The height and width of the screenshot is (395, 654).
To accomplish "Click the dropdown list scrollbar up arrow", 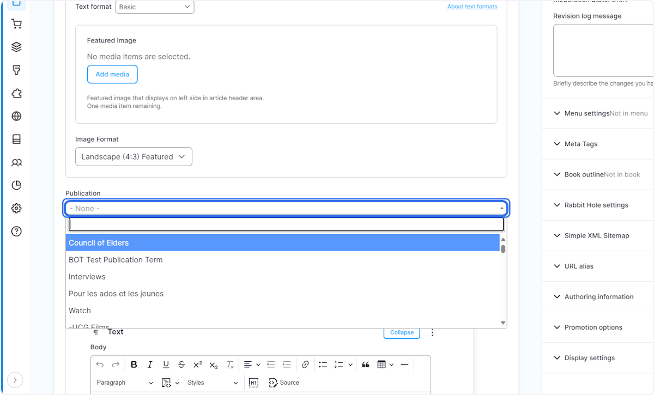I will (x=503, y=239).
